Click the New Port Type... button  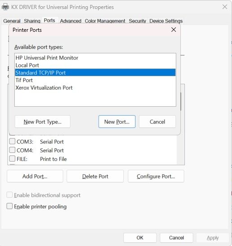(x=43, y=121)
